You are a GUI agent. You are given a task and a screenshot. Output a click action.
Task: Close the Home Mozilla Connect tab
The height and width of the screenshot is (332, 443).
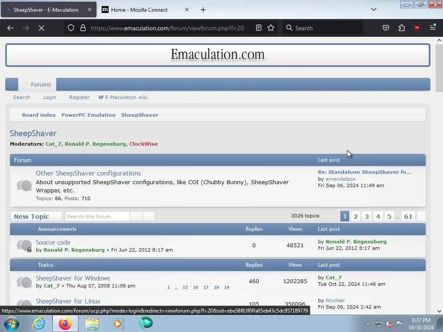pyautogui.click(x=187, y=10)
